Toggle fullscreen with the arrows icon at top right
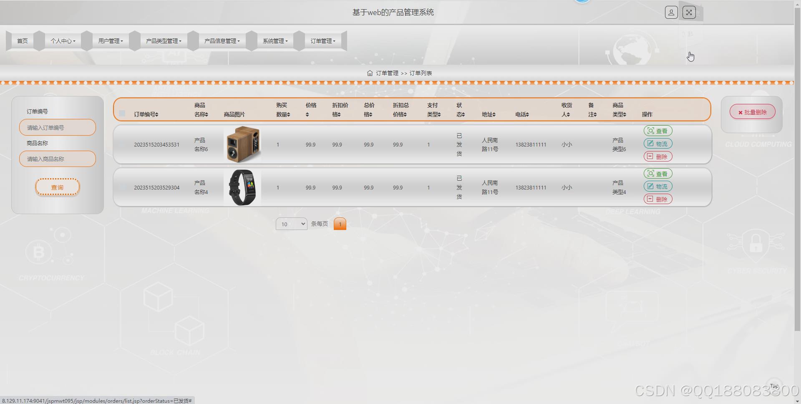Screen dimensions: 801x404 pos(689,12)
